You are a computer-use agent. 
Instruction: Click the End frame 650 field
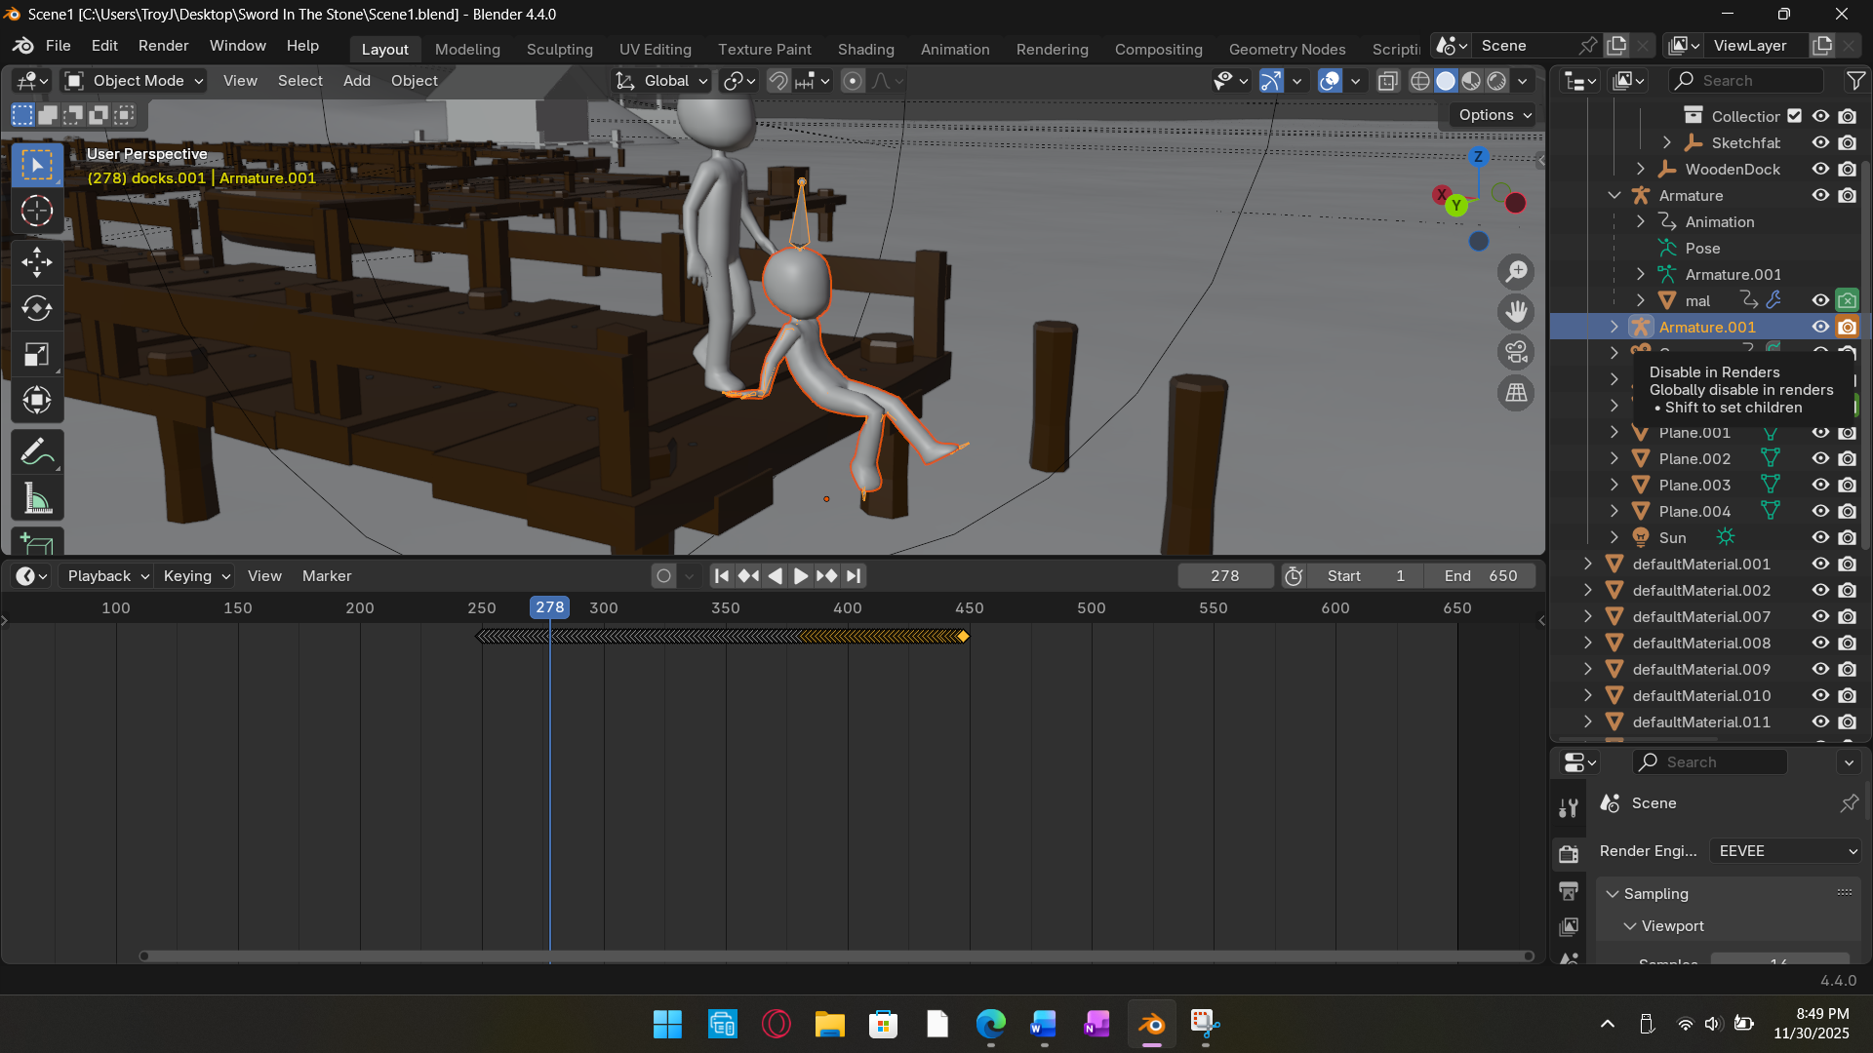click(x=1480, y=576)
